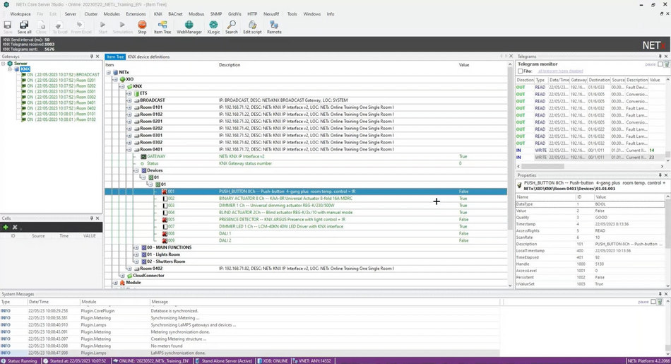Click the VALUE column header in Cells
This screenshot has width=671, height=364.
(x=90, y=236)
